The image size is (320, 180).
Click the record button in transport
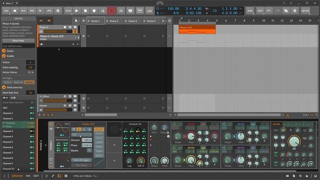(x=94, y=11)
